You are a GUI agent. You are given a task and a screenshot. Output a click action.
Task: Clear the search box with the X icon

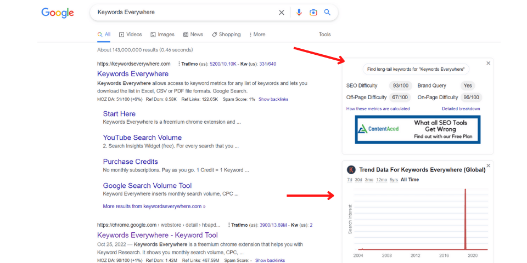(x=281, y=13)
